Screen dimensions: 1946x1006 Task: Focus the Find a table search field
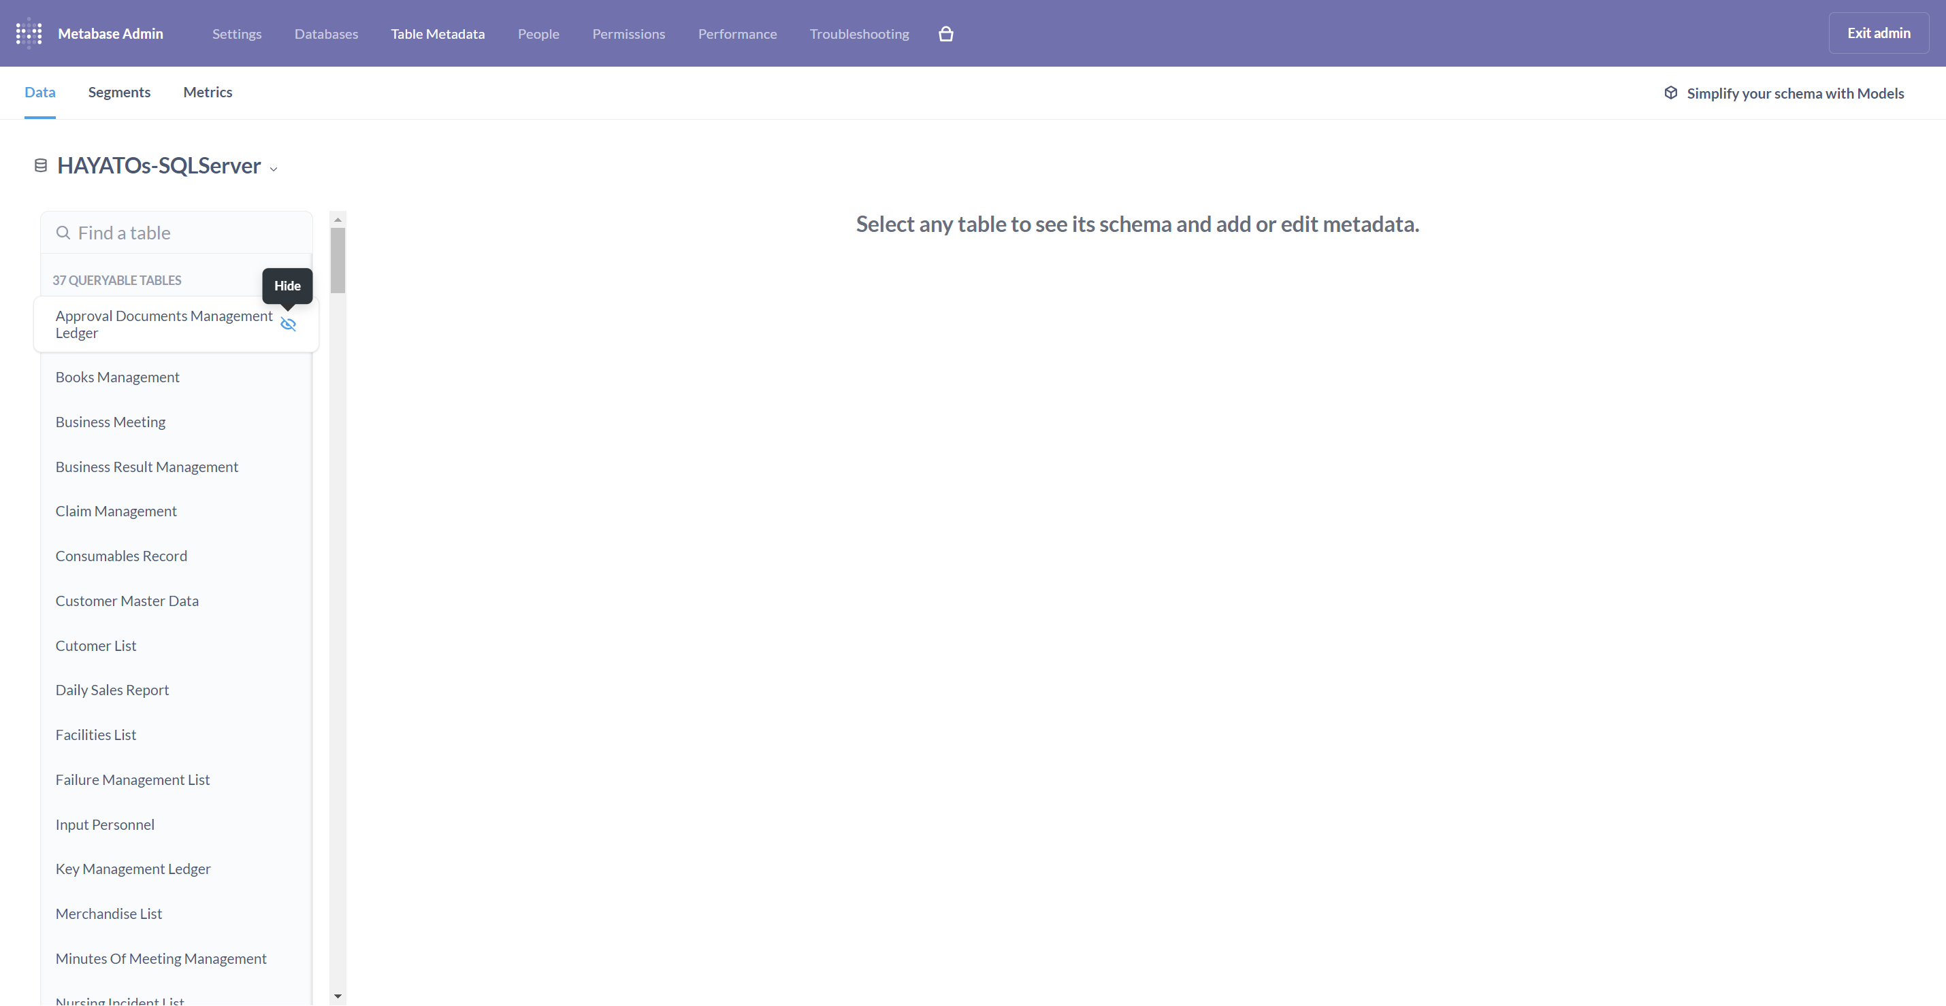(176, 233)
